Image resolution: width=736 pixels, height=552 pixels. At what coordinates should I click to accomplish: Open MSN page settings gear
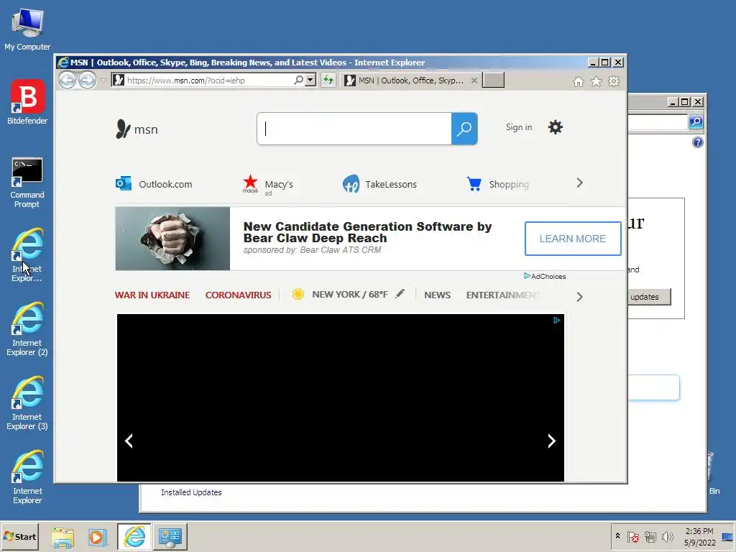click(x=556, y=127)
